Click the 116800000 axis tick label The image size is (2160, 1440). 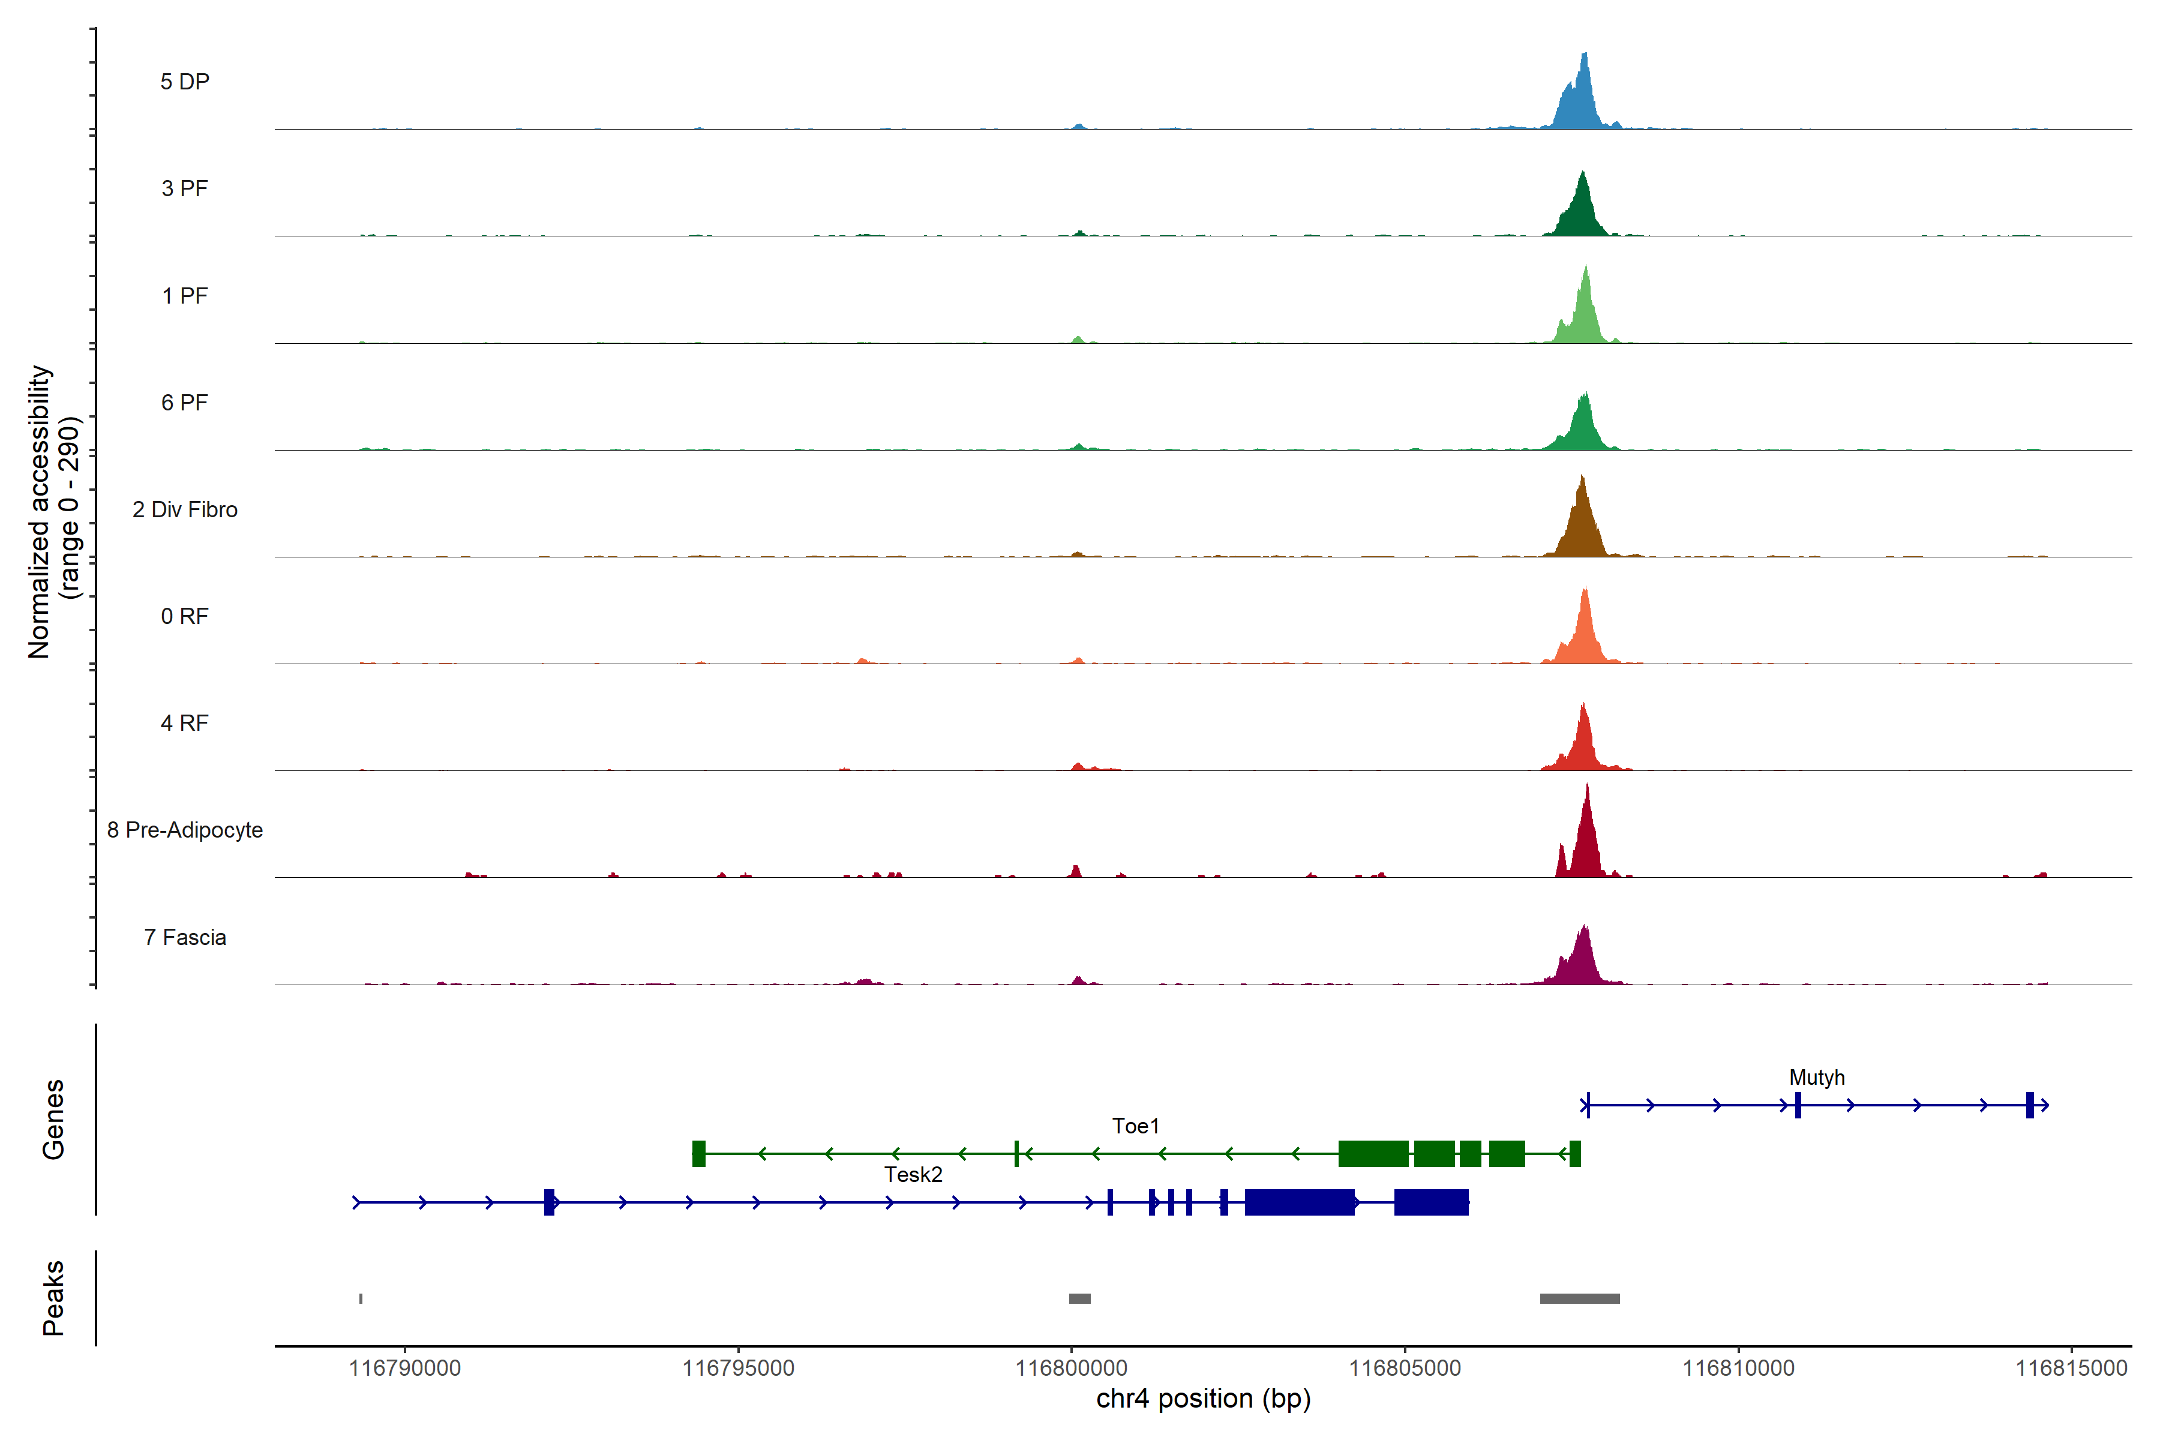[x=1071, y=1369]
